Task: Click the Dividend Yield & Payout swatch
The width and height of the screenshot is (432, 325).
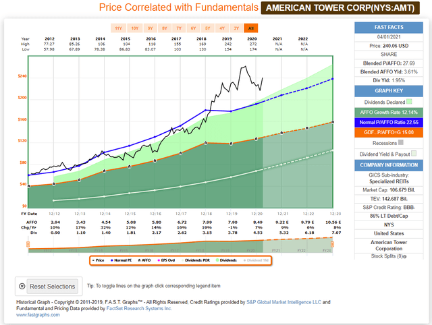Action: coord(414,153)
